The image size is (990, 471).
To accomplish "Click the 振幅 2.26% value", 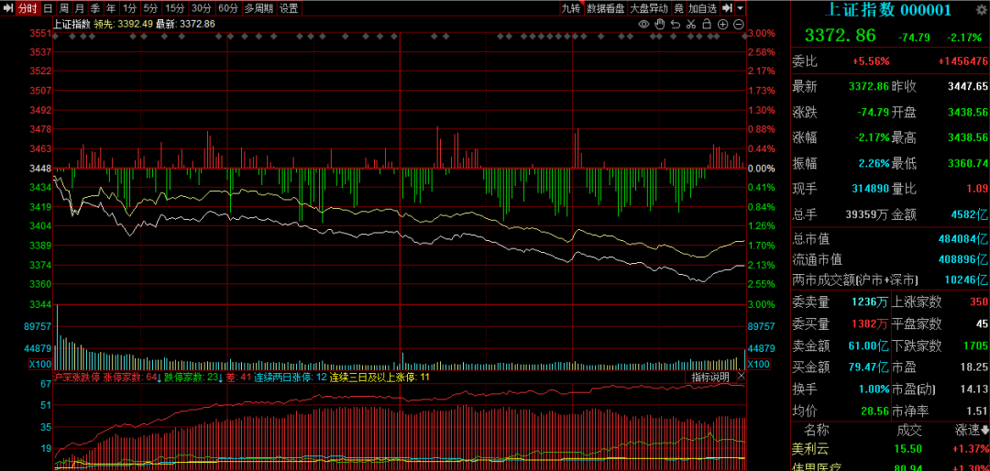I will click(x=874, y=163).
